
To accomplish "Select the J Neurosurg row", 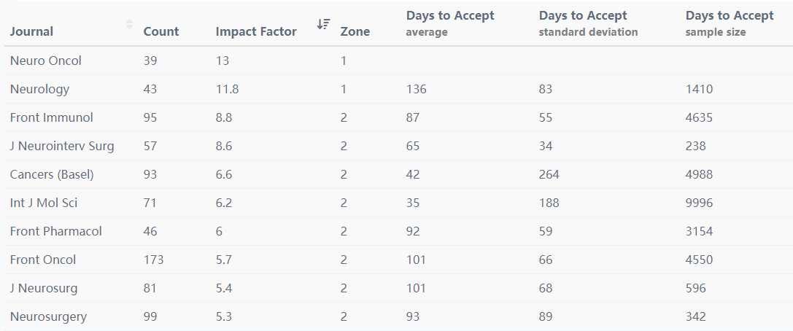I will point(44,289).
